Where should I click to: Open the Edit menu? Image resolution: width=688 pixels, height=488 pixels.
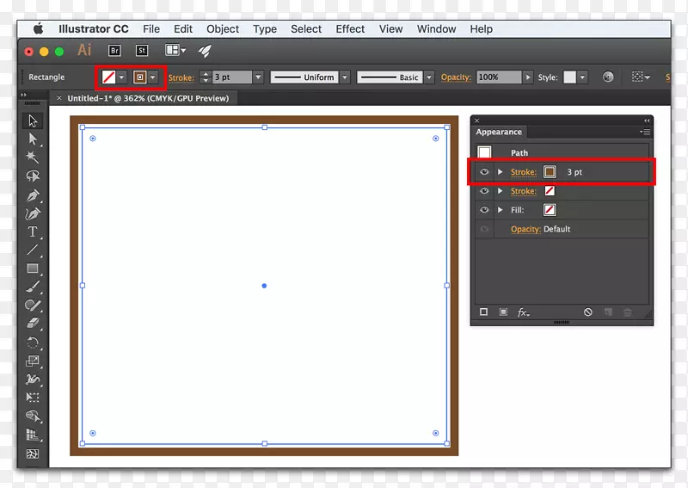coord(183,29)
